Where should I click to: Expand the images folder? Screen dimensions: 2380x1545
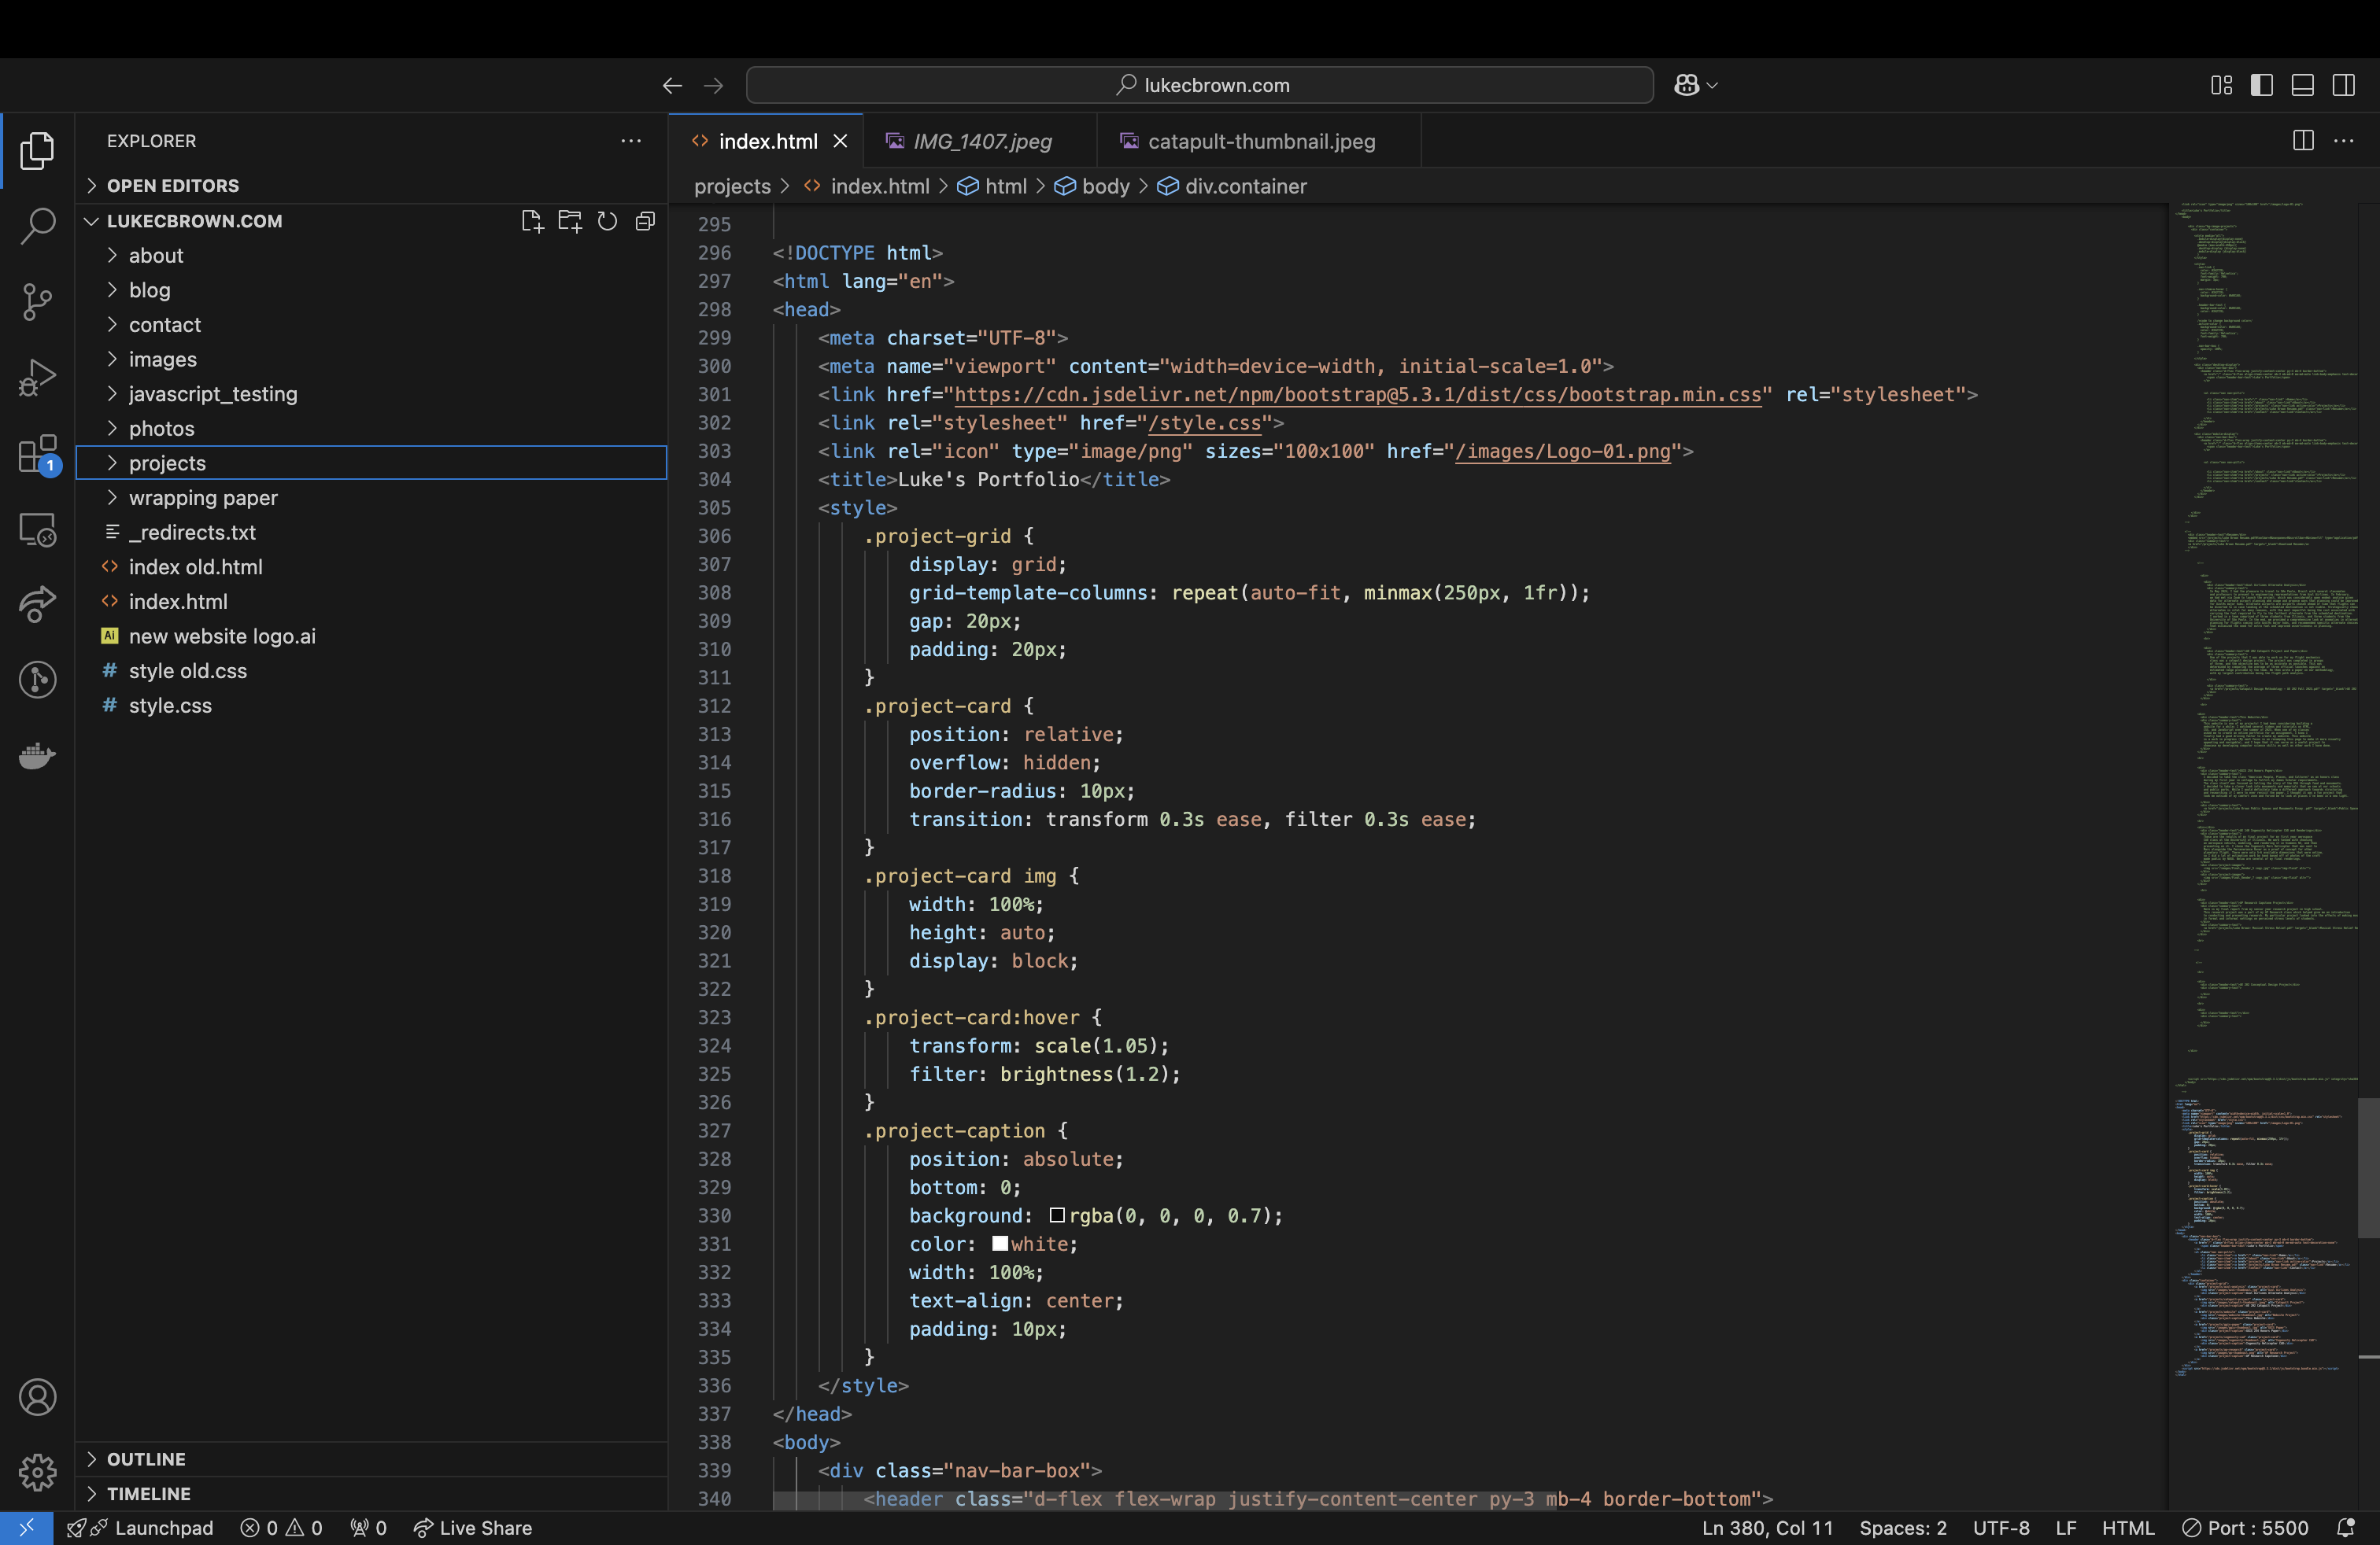(162, 359)
